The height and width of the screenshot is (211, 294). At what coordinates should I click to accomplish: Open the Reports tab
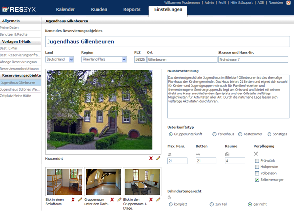(x=132, y=10)
